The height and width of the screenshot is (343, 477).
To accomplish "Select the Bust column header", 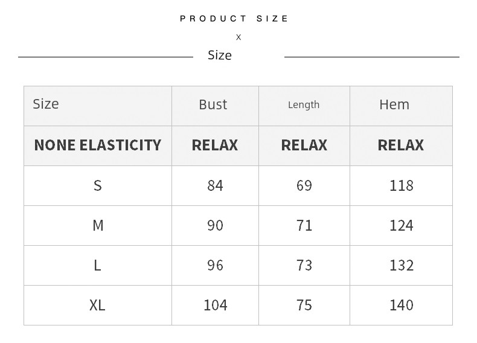I will pyautogui.click(x=213, y=104).
